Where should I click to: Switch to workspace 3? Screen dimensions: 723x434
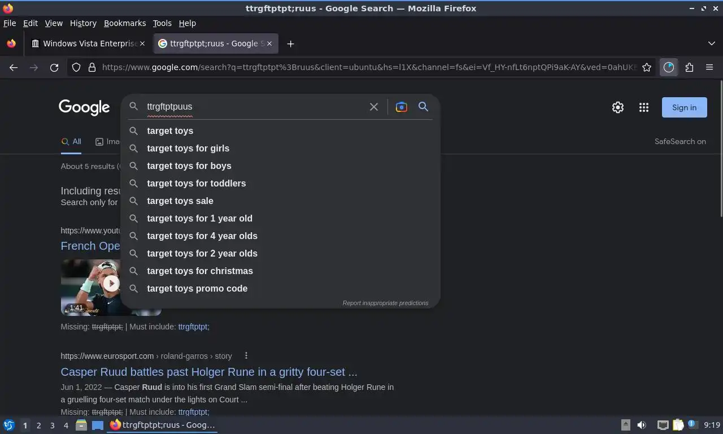click(52, 425)
